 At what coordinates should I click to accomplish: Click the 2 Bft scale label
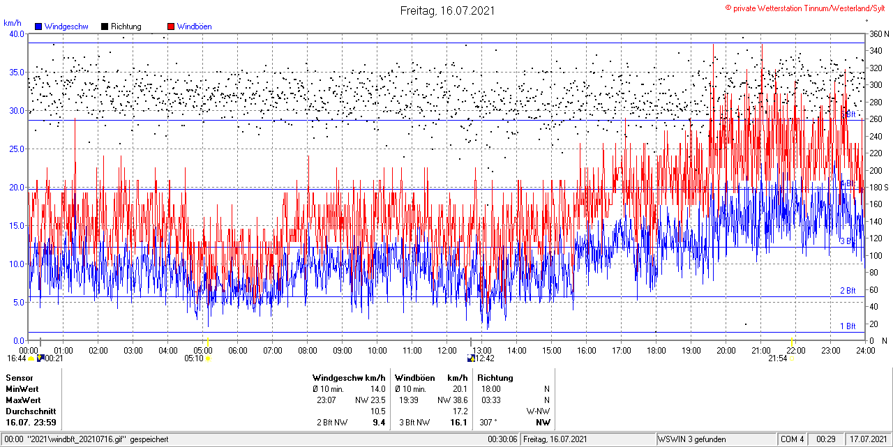[x=847, y=291]
